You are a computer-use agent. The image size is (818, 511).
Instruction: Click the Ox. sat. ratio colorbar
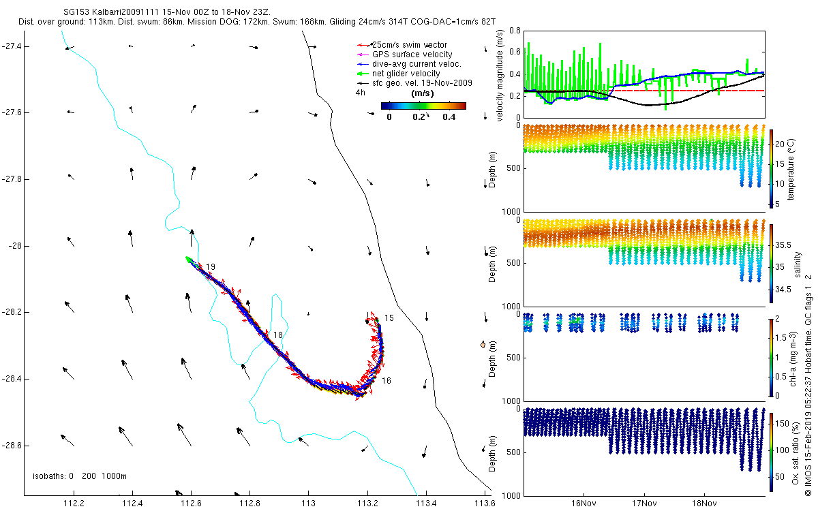click(772, 452)
